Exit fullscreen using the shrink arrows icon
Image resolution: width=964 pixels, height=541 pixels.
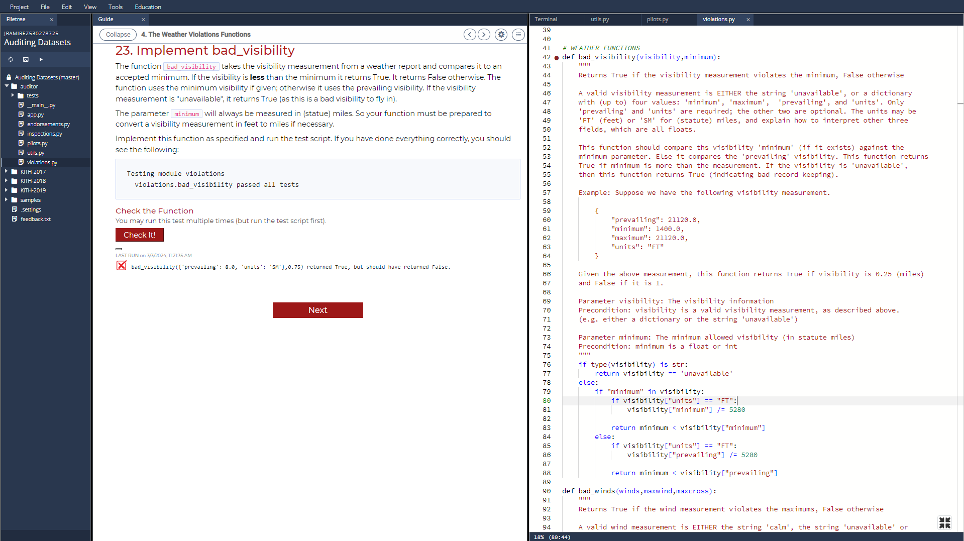945,522
